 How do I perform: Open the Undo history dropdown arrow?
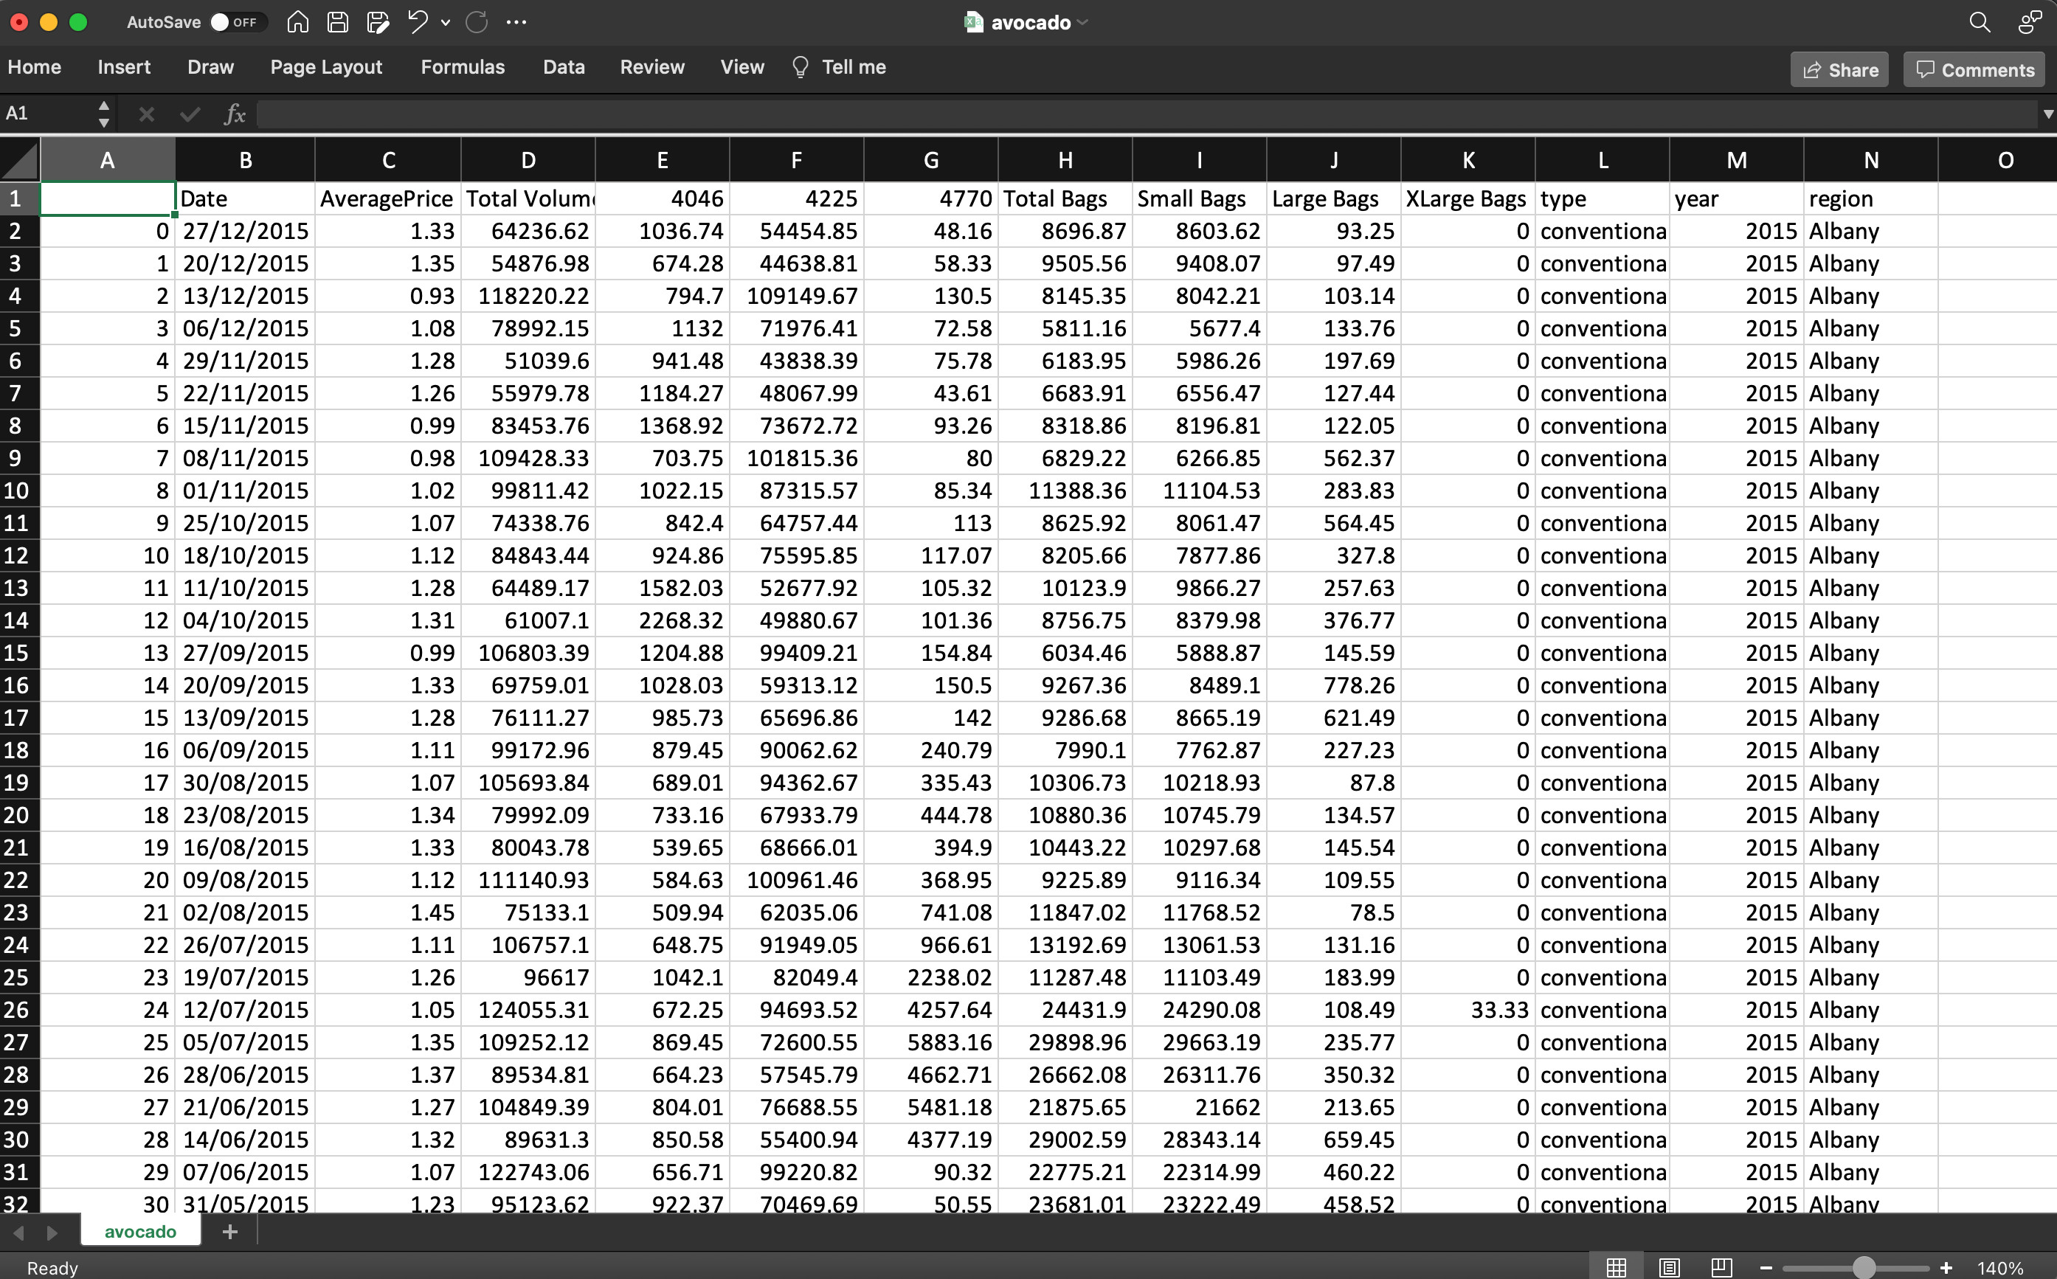click(446, 23)
